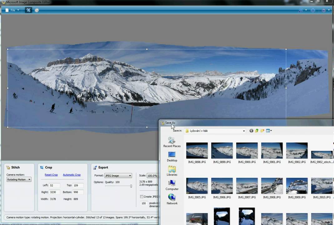Click the crop Bottom value field
This screenshot has height=225, width=334.
78,192
